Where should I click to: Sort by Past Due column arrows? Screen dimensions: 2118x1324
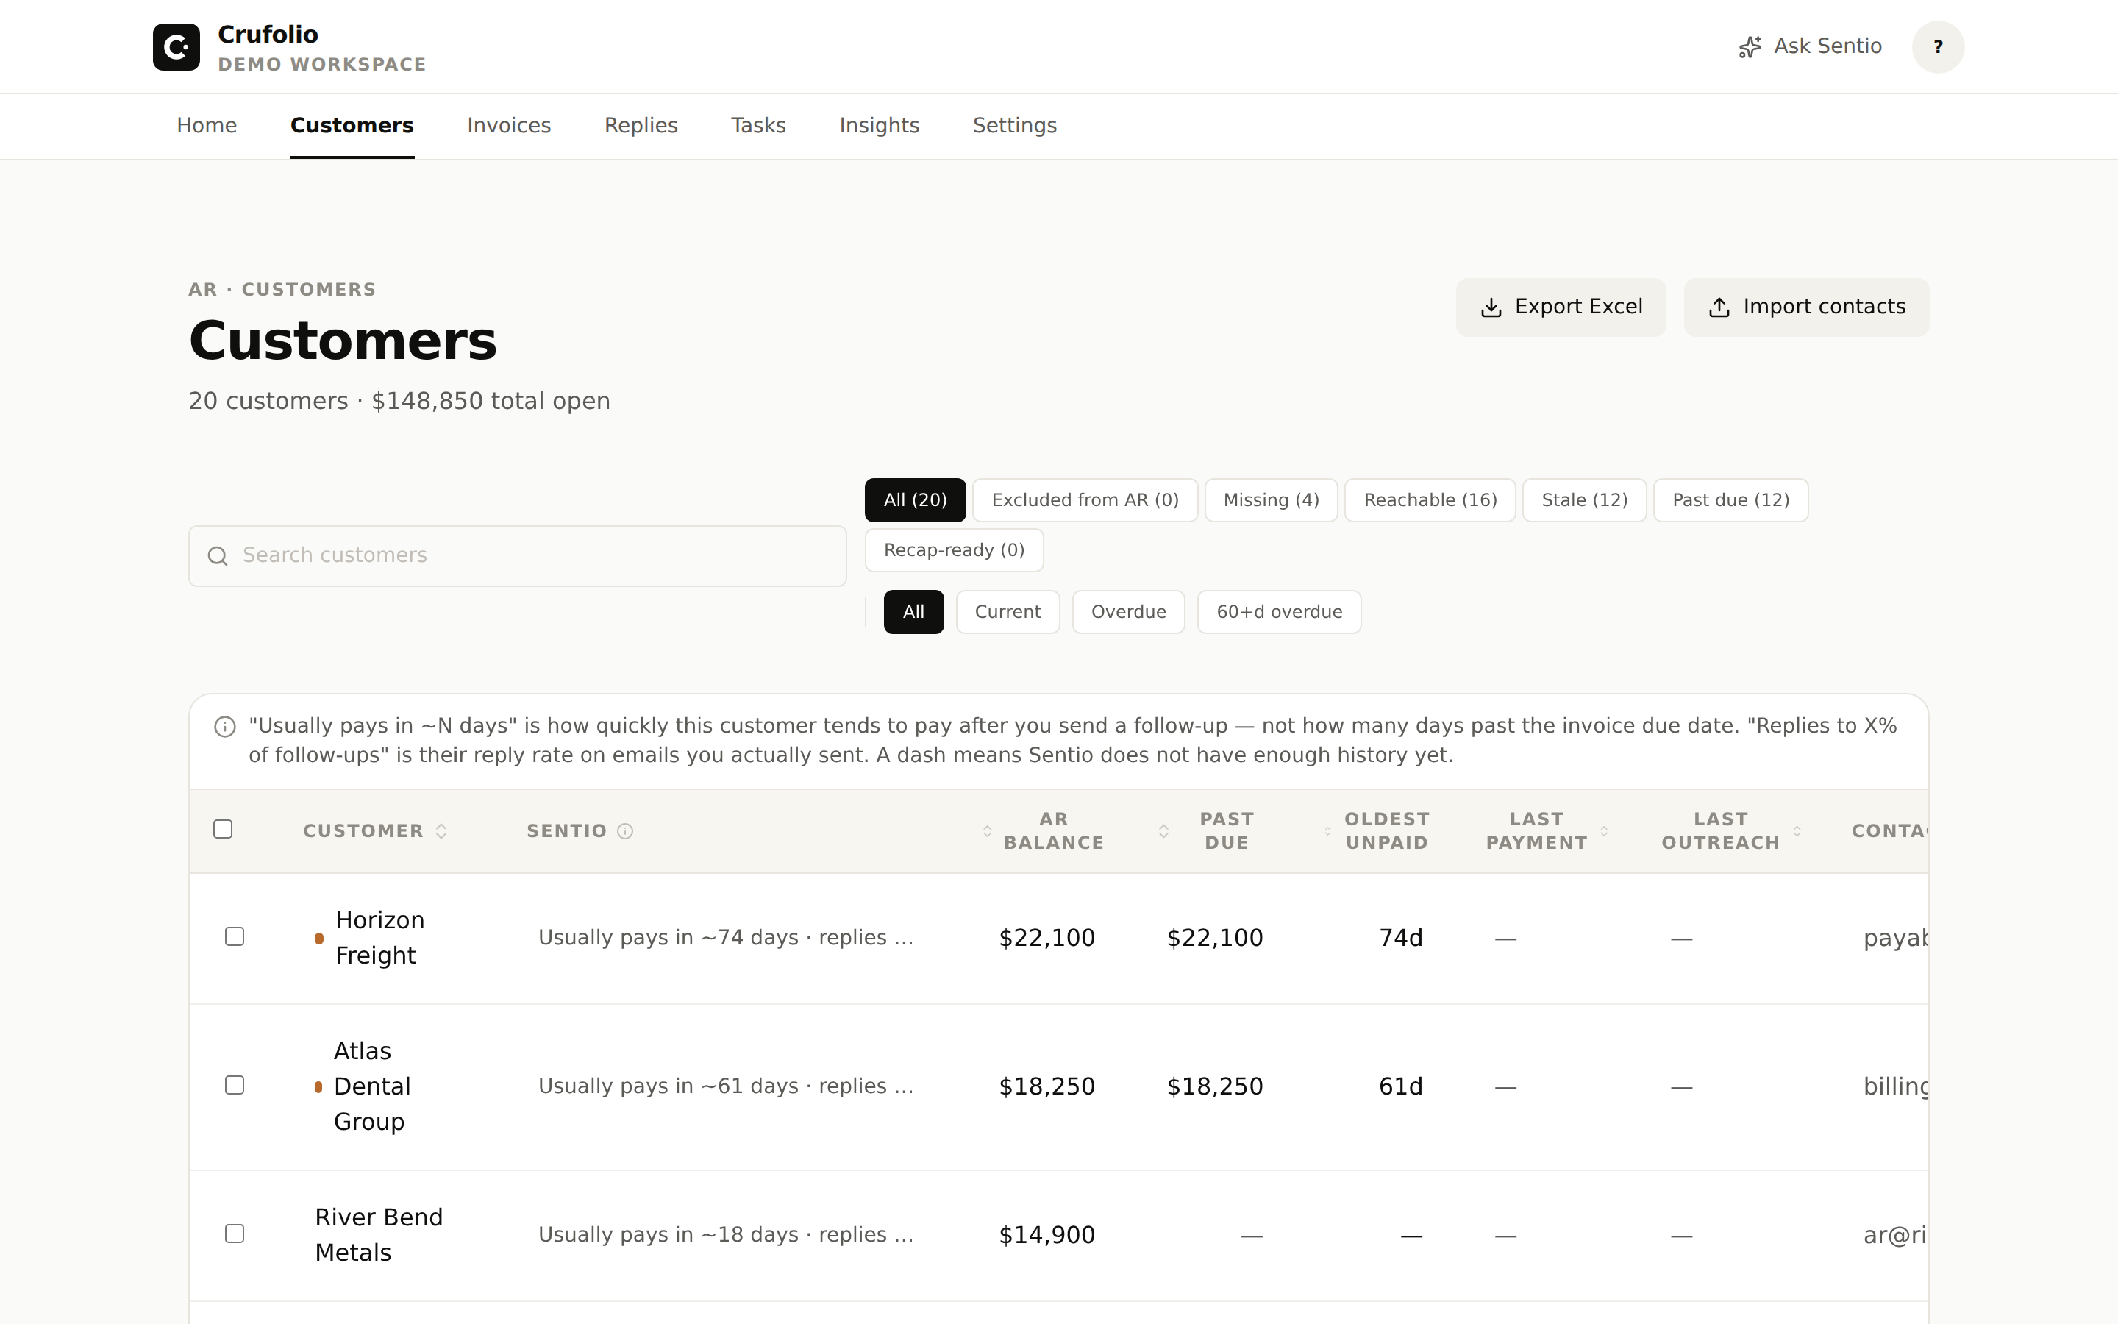[x=1164, y=831]
